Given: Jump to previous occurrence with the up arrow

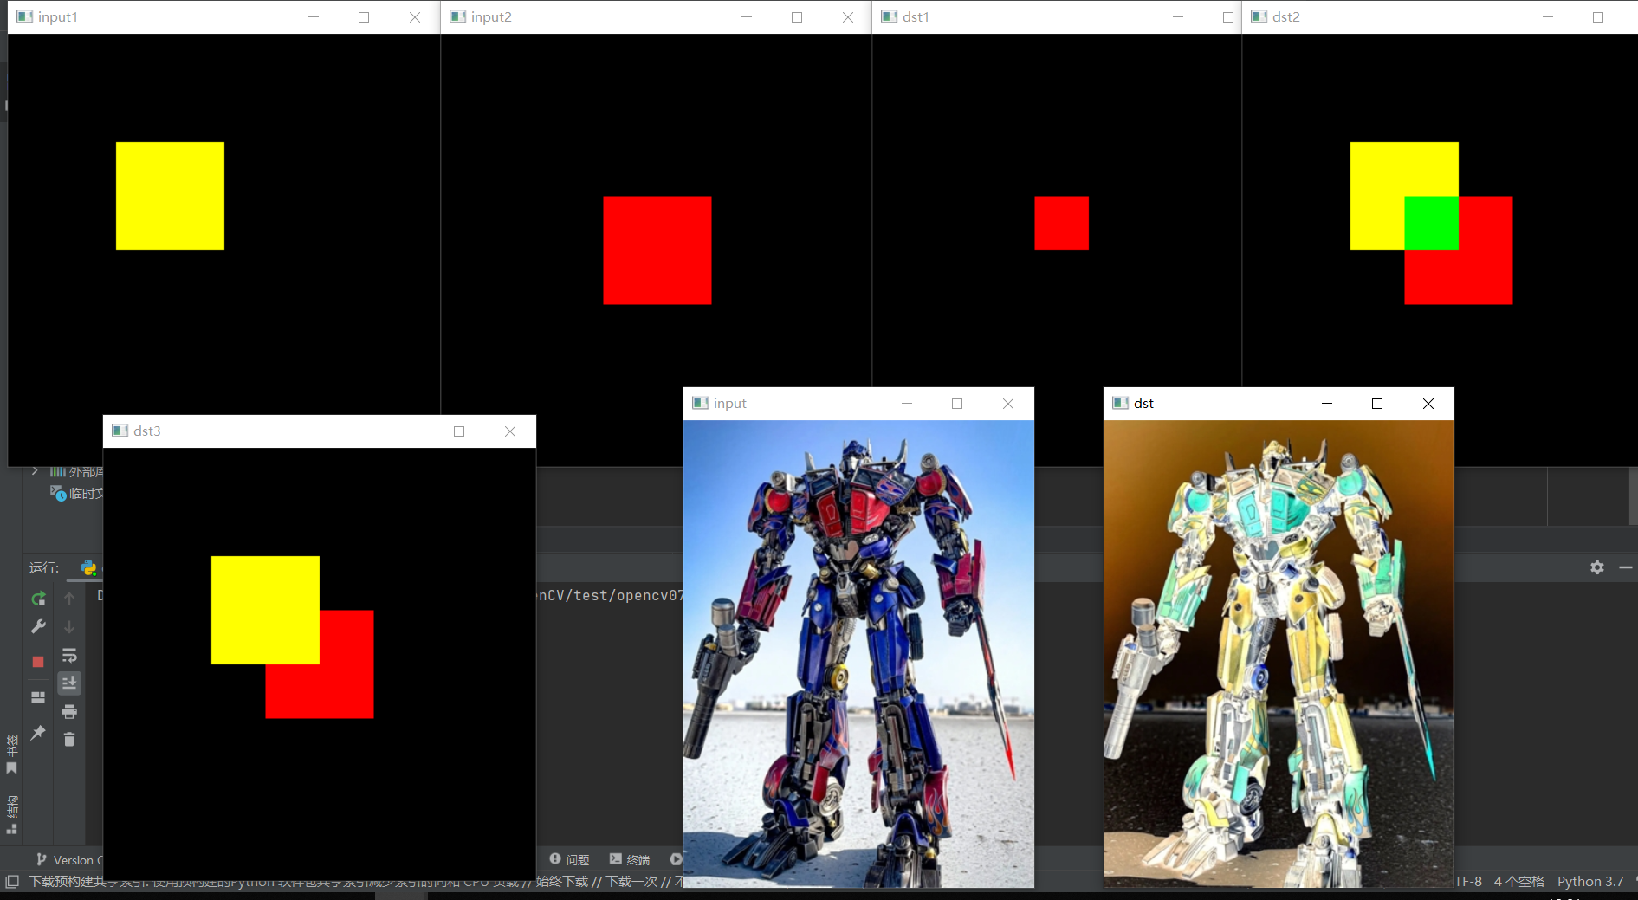Looking at the screenshot, I should [x=69, y=598].
